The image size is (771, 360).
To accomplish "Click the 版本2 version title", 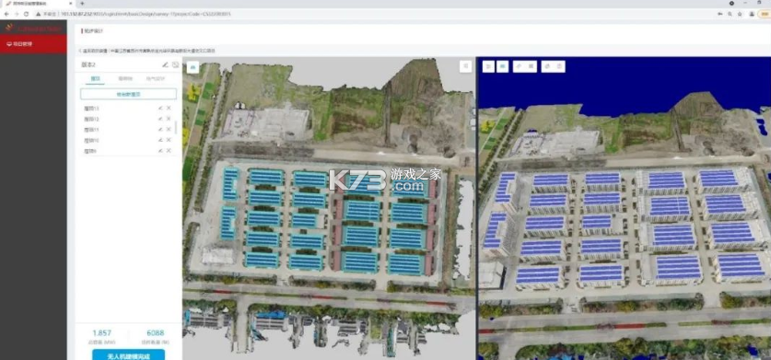I will tap(88, 64).
